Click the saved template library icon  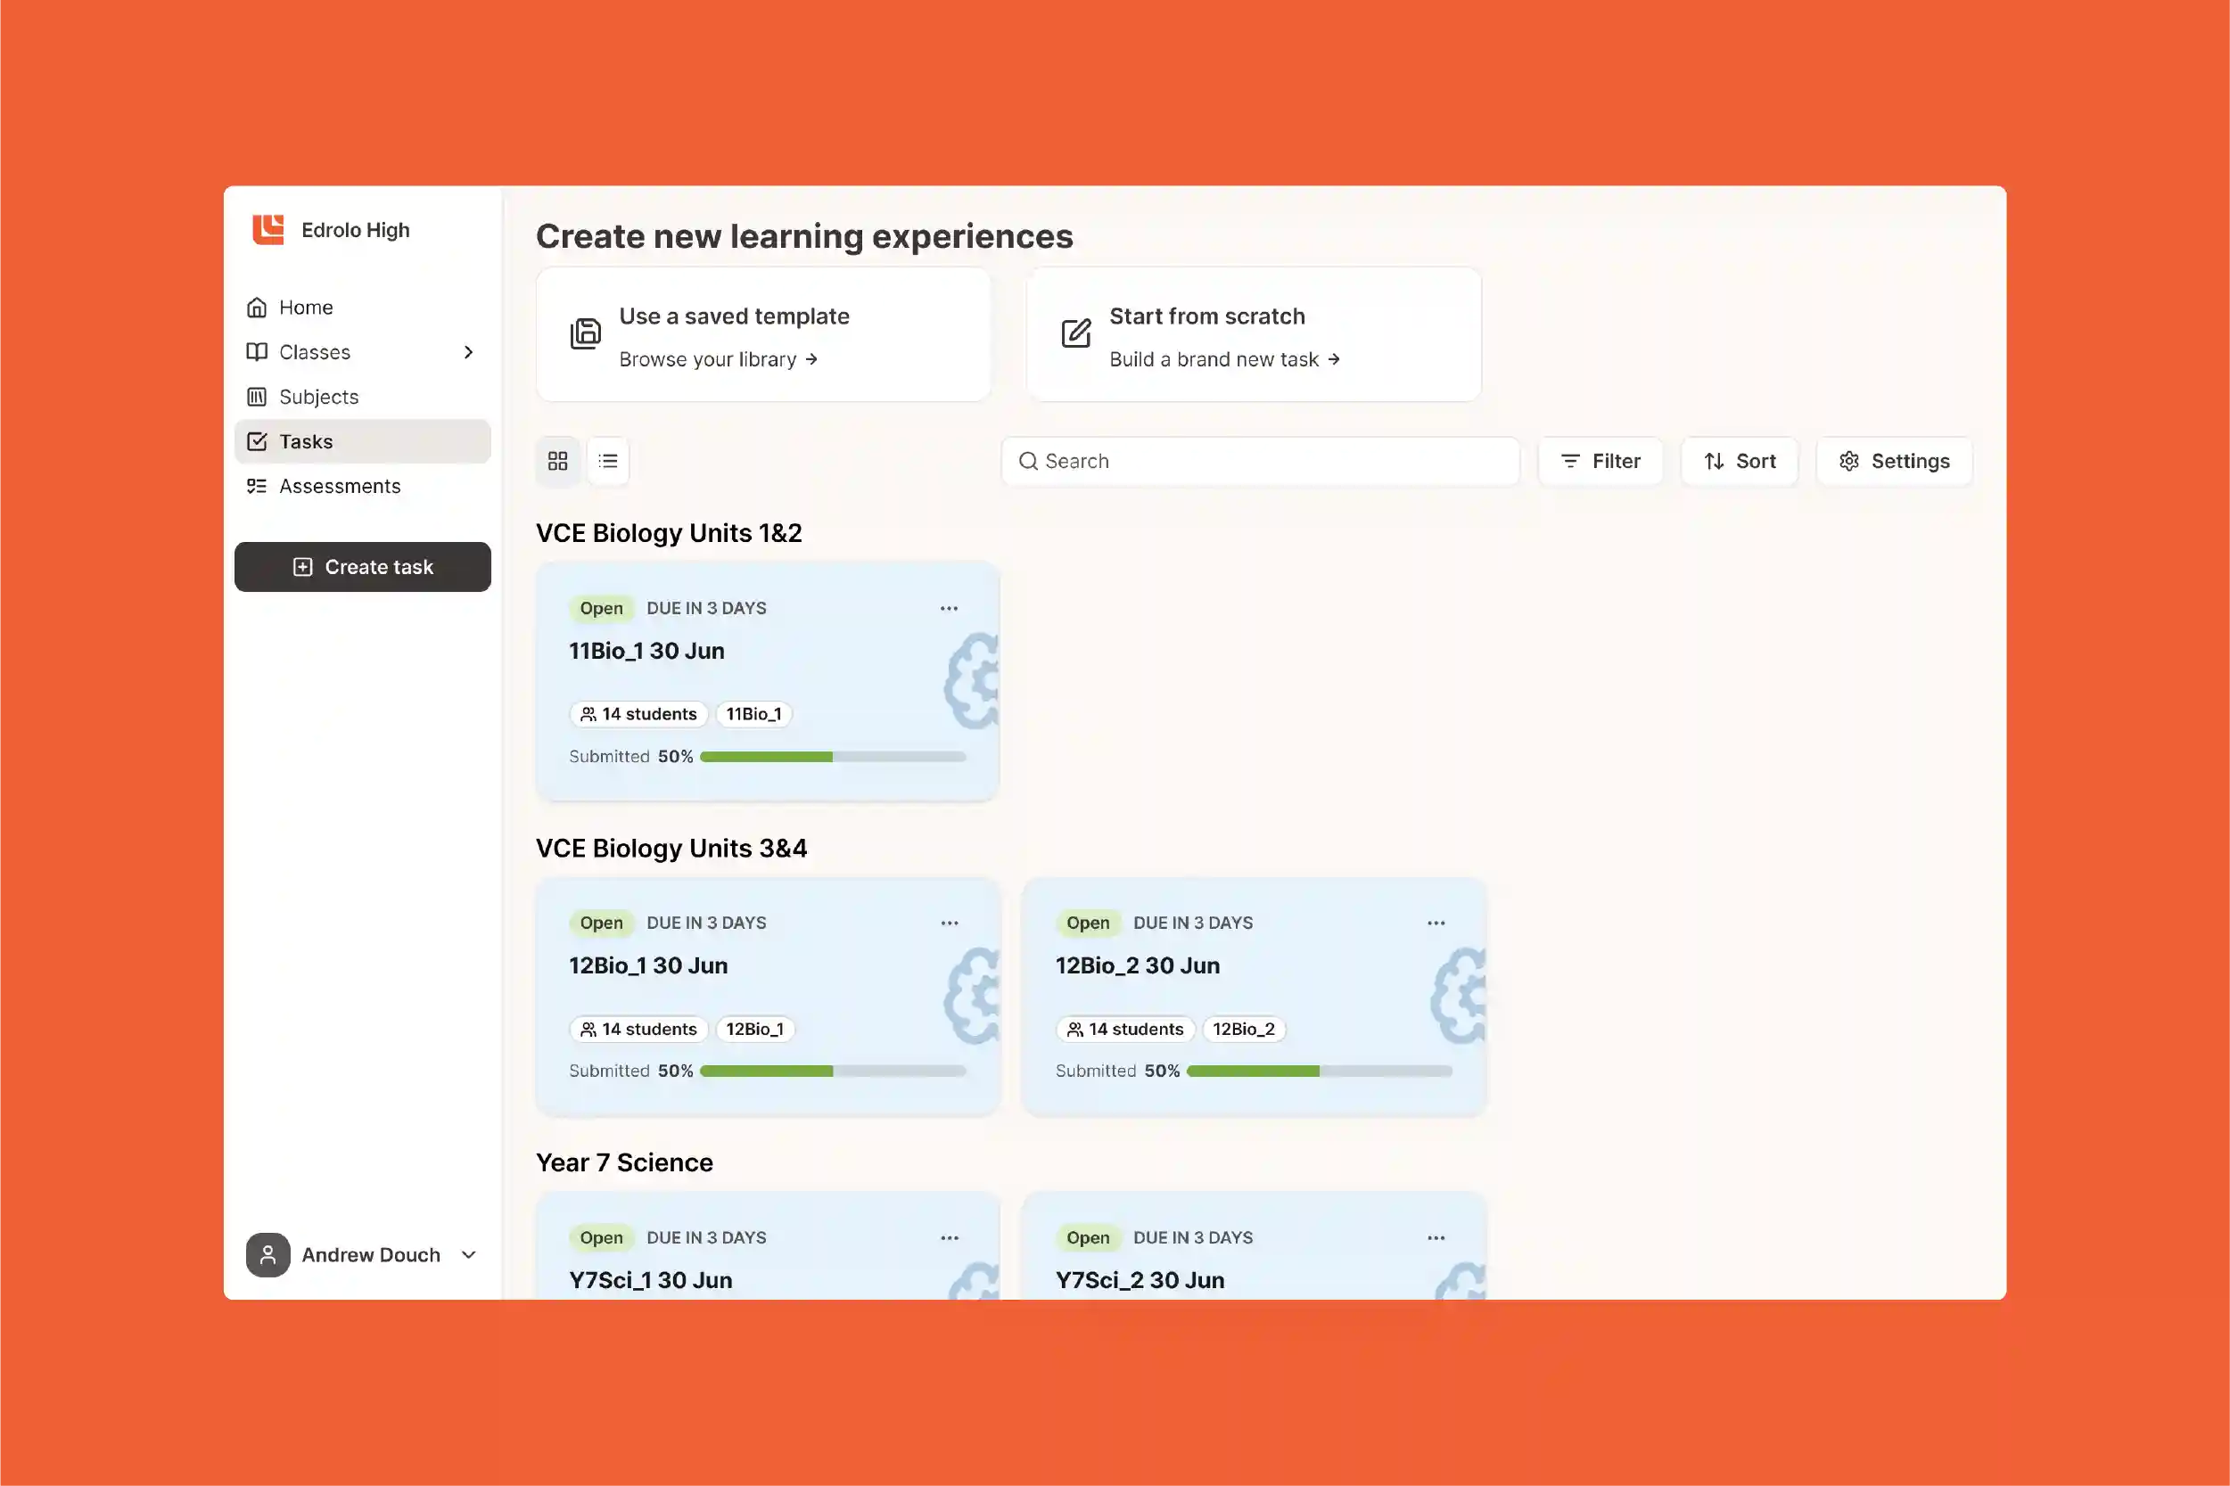(586, 333)
